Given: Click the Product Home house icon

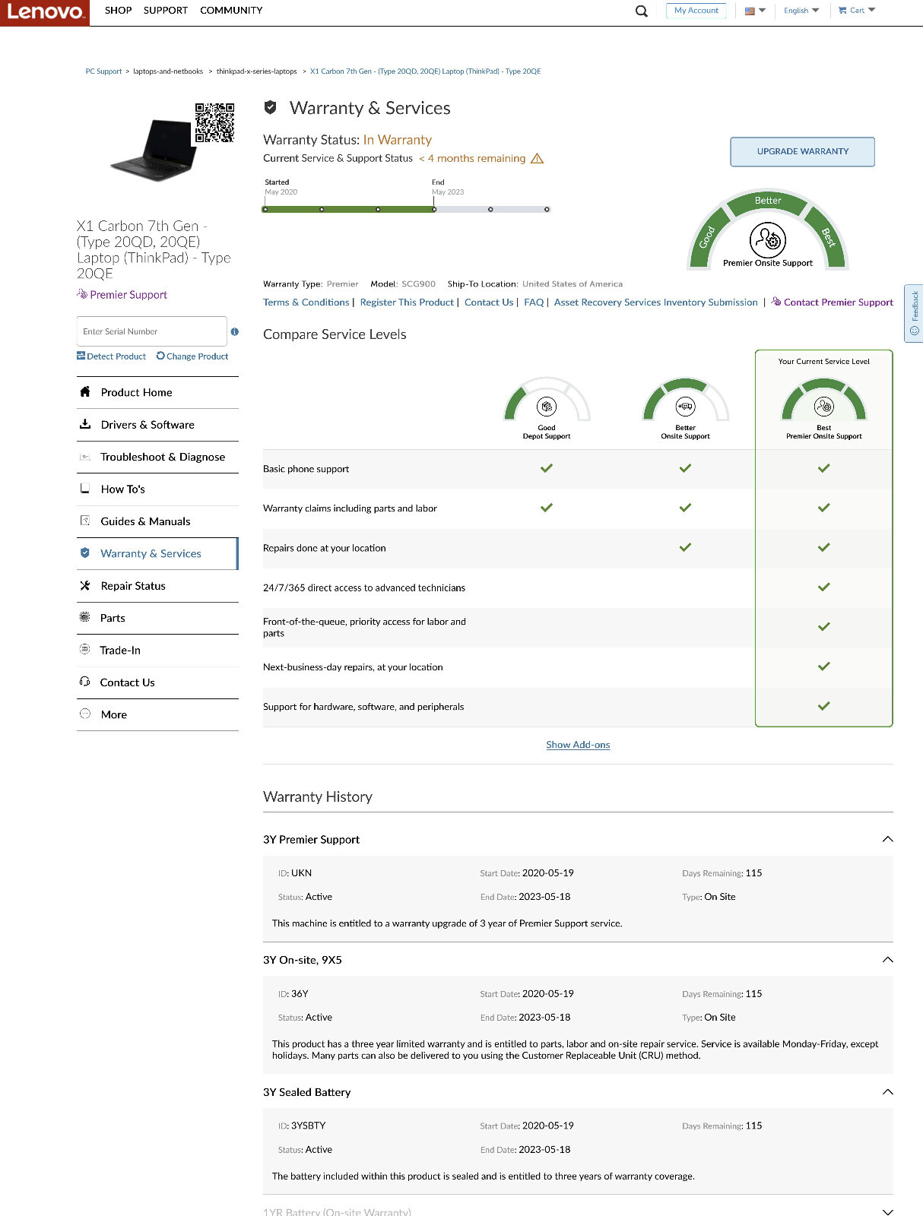Looking at the screenshot, I should click(85, 392).
